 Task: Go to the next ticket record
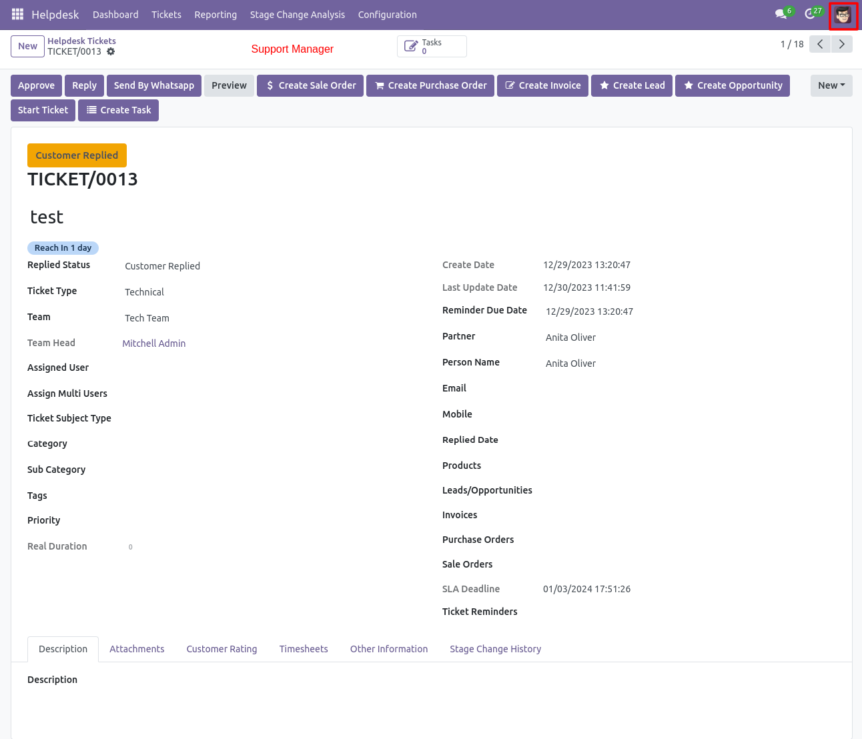click(x=842, y=44)
